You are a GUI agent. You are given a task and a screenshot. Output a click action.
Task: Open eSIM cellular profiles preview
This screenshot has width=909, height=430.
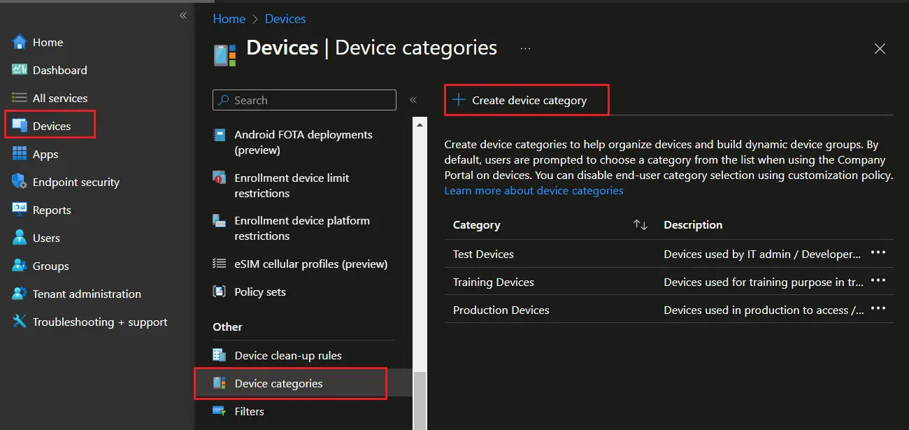(x=311, y=264)
